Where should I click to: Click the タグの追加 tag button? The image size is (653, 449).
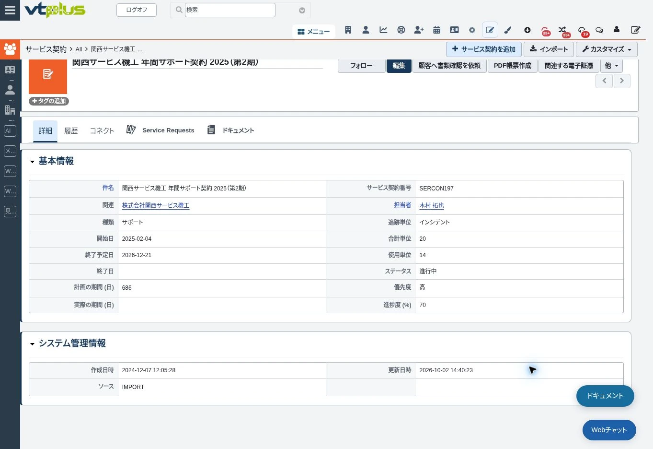click(x=49, y=101)
